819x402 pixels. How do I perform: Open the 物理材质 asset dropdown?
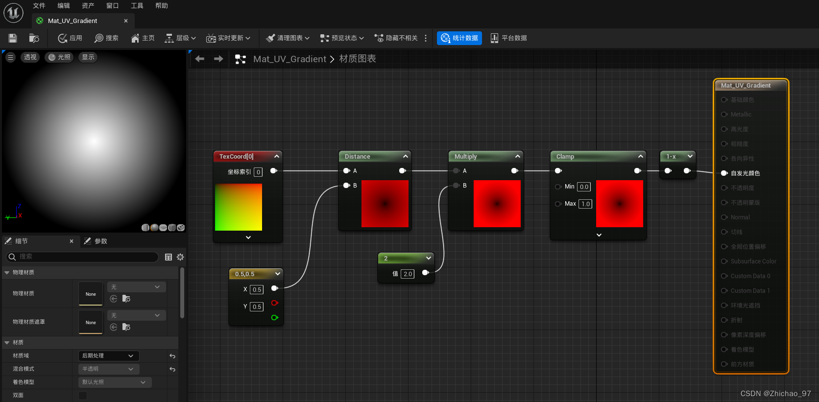(136, 287)
